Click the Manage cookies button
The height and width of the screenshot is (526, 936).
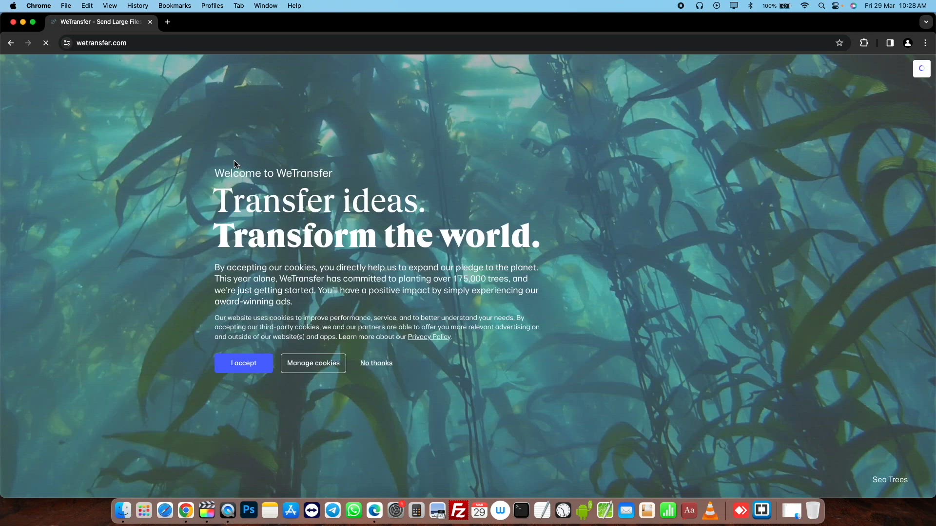(x=313, y=363)
